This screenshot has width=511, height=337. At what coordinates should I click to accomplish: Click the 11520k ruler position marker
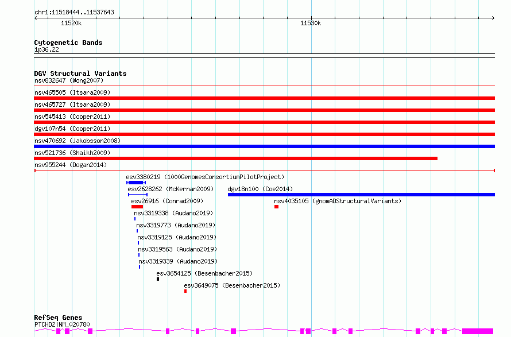pos(71,23)
